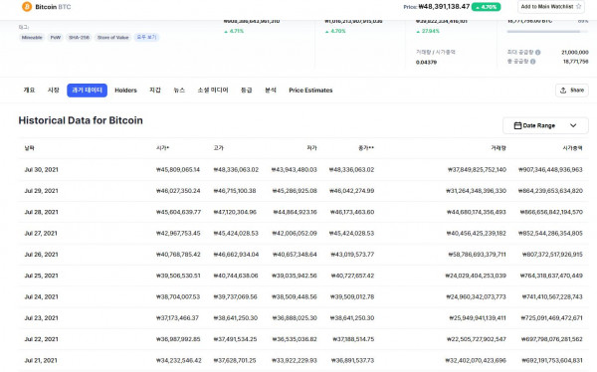Click the 고가 column header
597x372 pixels.
219,148
